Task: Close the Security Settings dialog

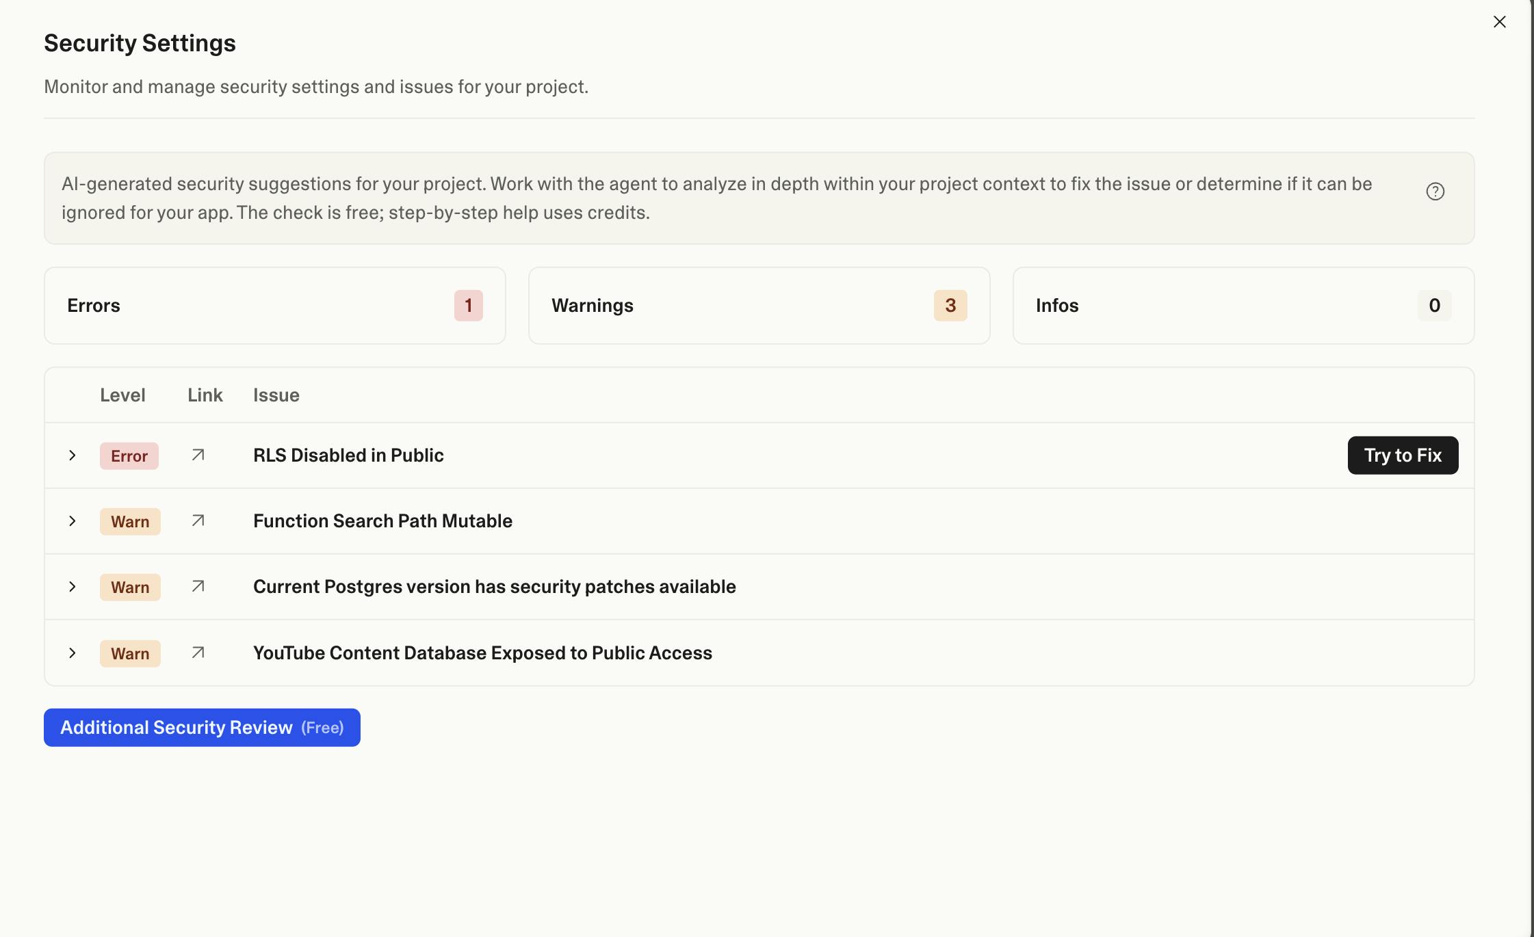Action: point(1499,22)
